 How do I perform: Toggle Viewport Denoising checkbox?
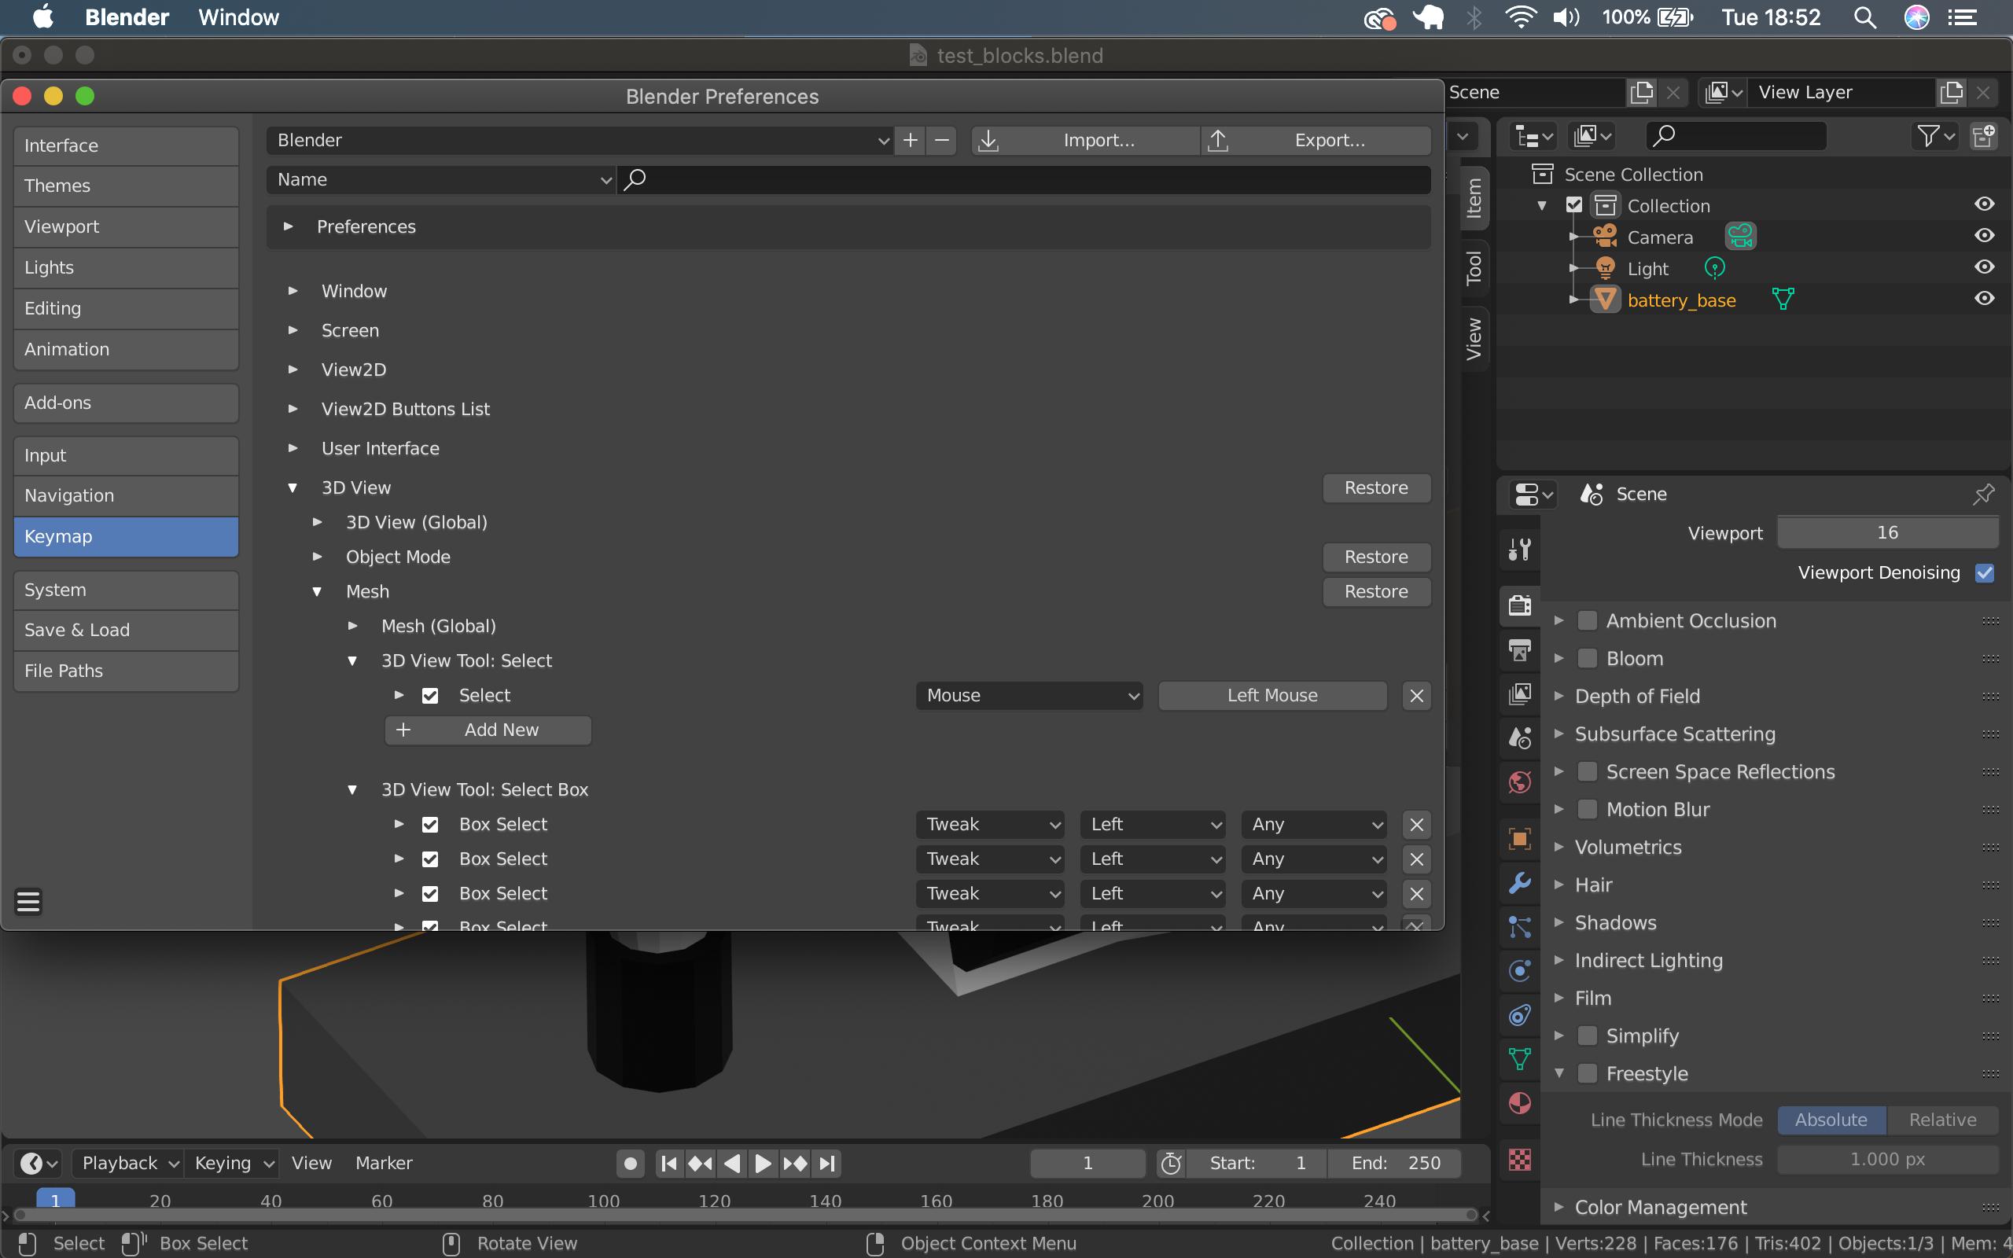(x=1985, y=572)
